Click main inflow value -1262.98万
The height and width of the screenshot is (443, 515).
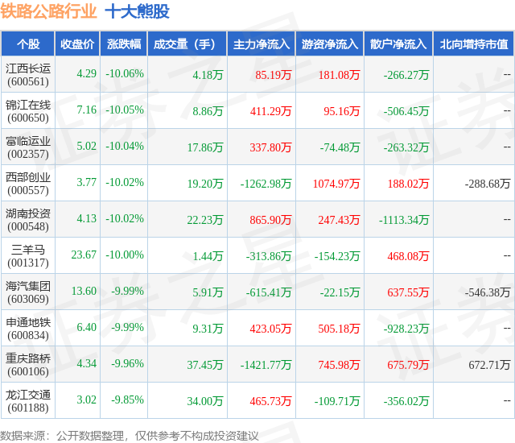coord(266,184)
